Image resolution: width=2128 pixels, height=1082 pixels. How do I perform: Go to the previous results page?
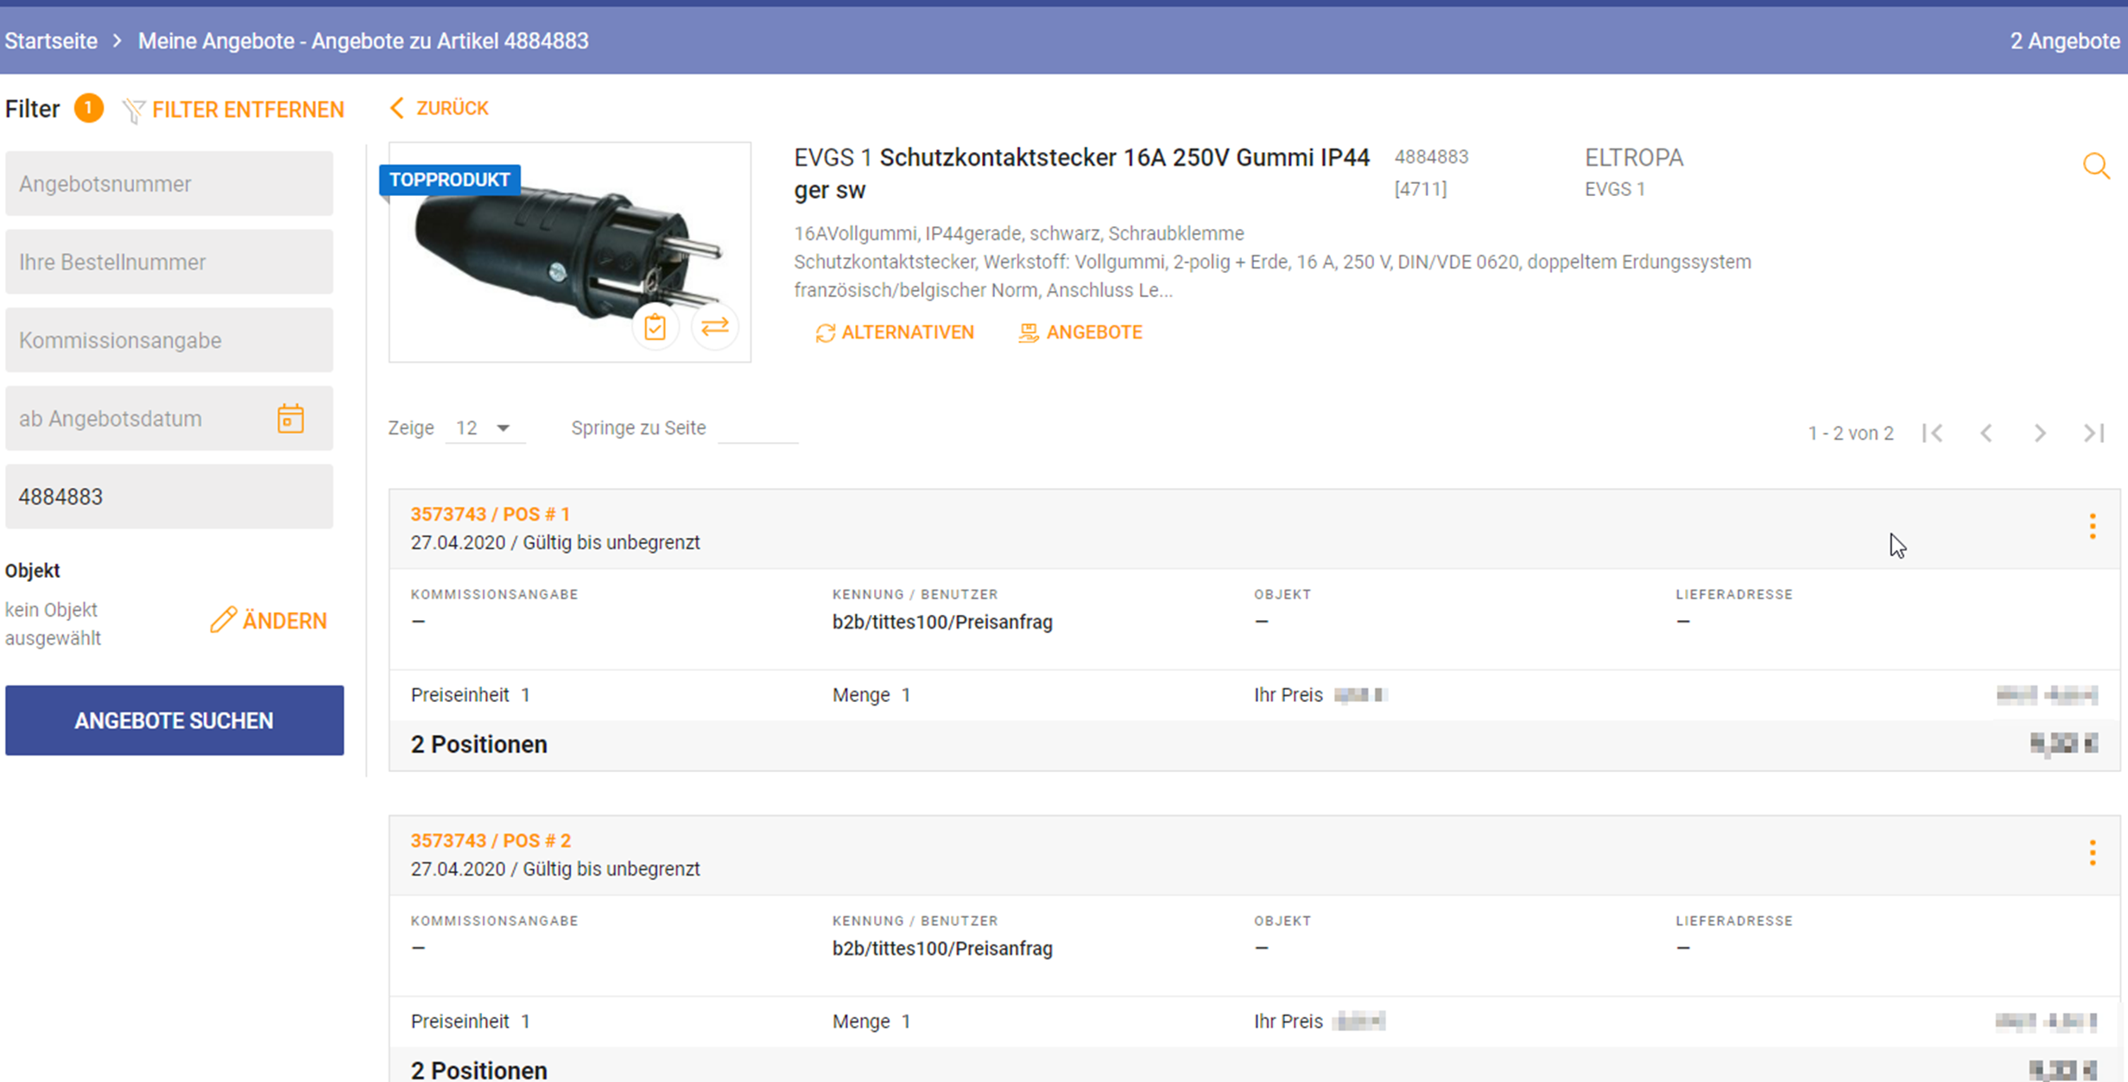1986,433
